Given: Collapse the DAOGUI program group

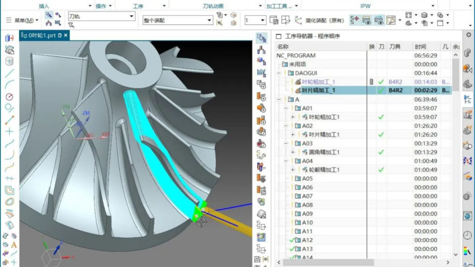Looking at the screenshot, I should pyautogui.click(x=279, y=73).
